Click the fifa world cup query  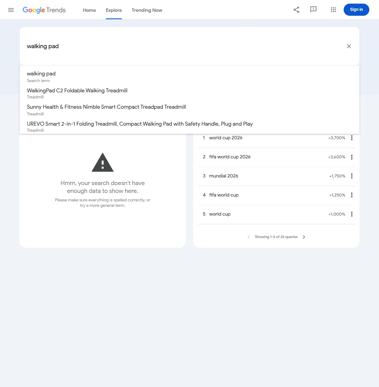(x=224, y=195)
